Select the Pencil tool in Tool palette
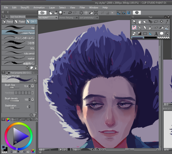This screenshot has height=154, width=172. pos(134,28)
